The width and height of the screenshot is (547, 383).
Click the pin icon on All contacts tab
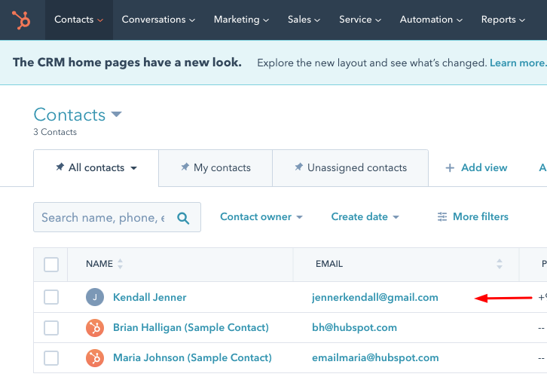tap(60, 167)
